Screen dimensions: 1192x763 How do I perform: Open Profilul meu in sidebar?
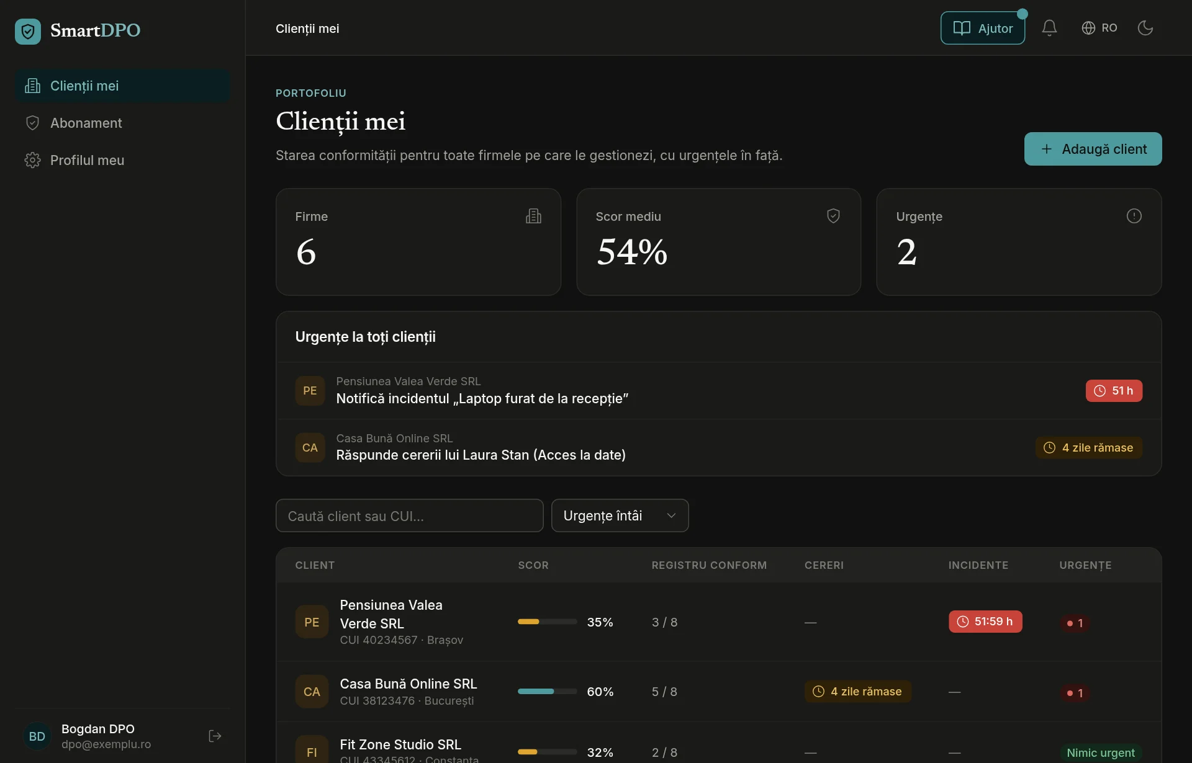123,160
